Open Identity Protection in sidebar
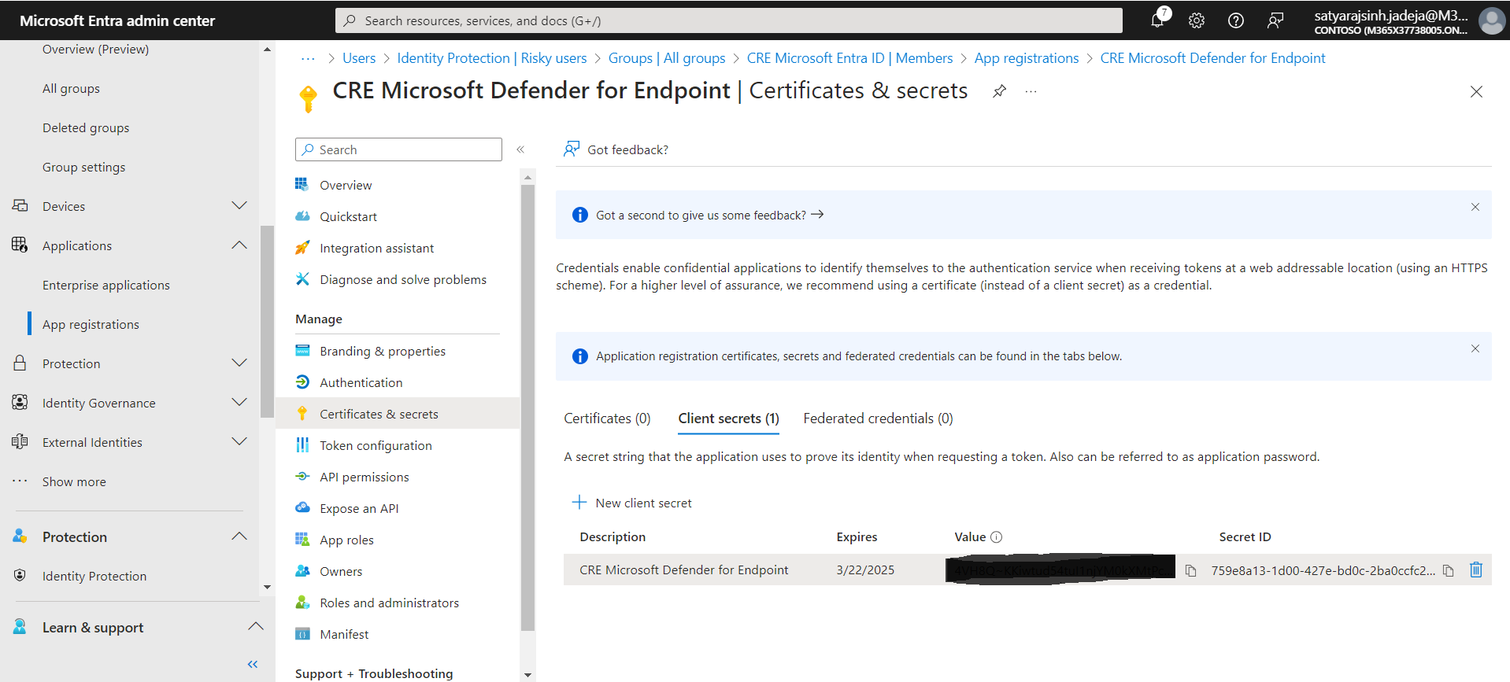Image resolution: width=1510 pixels, height=682 pixels. coord(94,576)
